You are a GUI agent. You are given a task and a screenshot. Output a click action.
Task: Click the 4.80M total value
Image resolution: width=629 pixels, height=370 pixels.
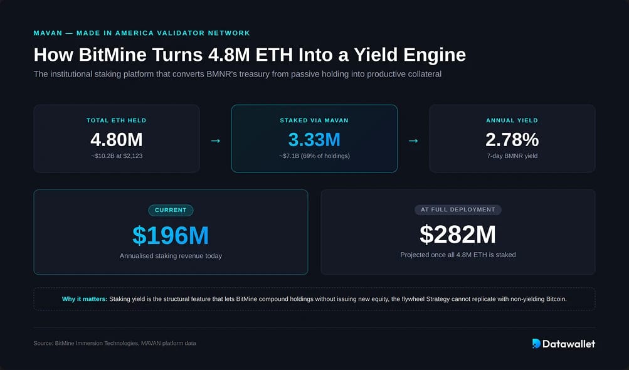point(117,140)
